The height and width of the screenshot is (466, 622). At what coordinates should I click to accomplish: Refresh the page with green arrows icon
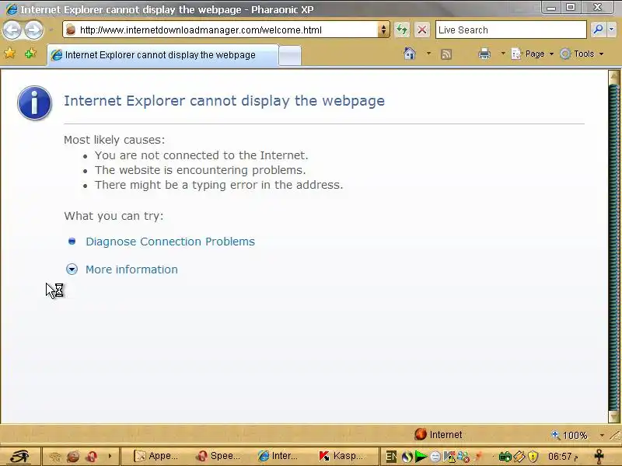(402, 30)
